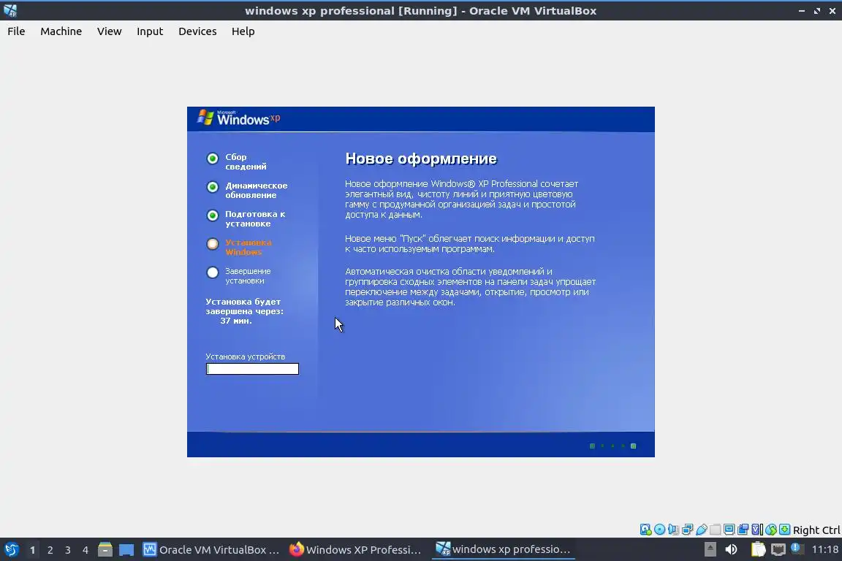This screenshot has width=842, height=561.
Task: Click the audio status icon
Action: (x=673, y=530)
